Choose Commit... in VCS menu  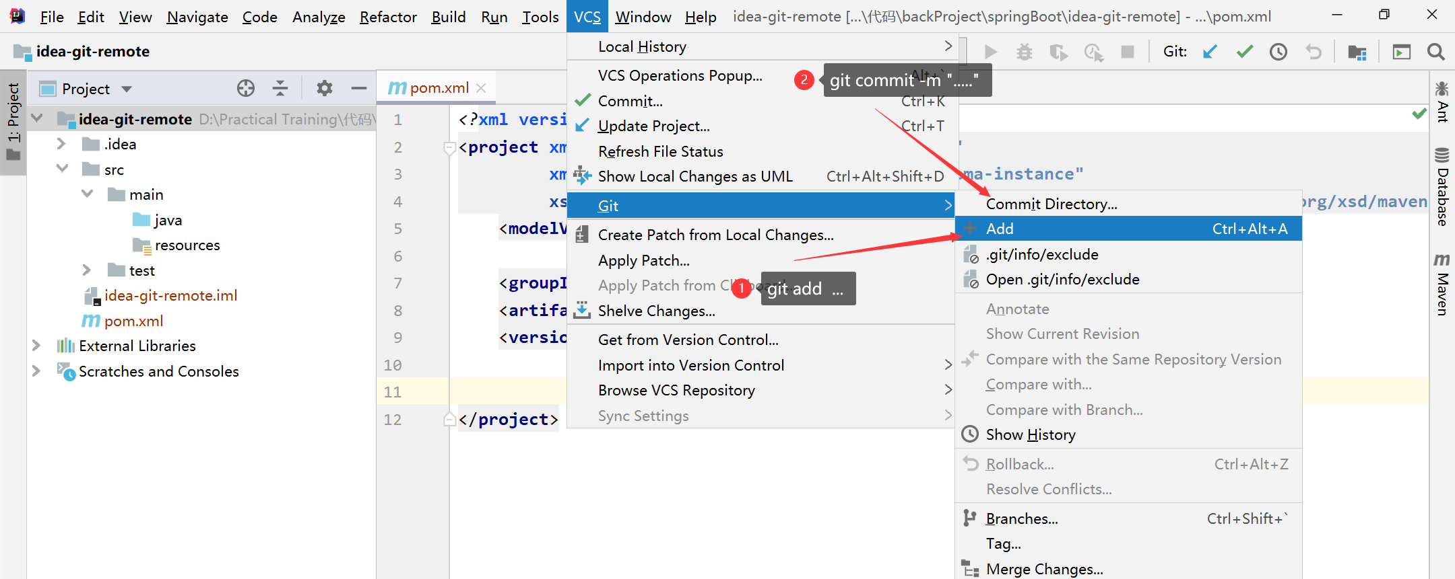click(x=761, y=101)
